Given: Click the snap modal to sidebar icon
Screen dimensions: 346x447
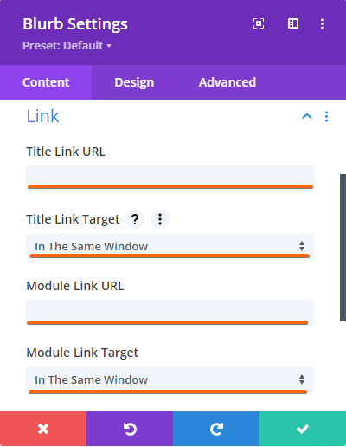Looking at the screenshot, I should [x=293, y=23].
